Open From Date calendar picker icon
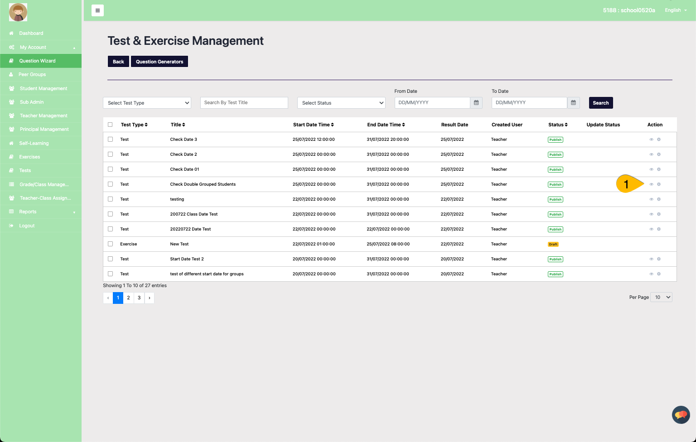The width and height of the screenshot is (696, 442). [x=476, y=103]
